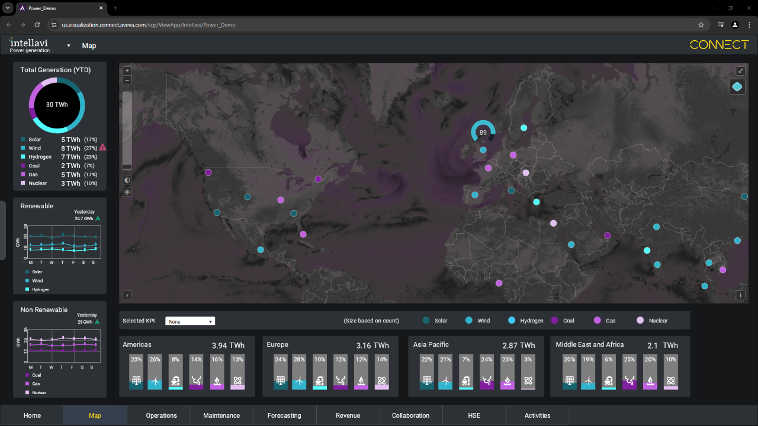Zoom out on the map
Screen dimensions: 758x426
(127, 80)
